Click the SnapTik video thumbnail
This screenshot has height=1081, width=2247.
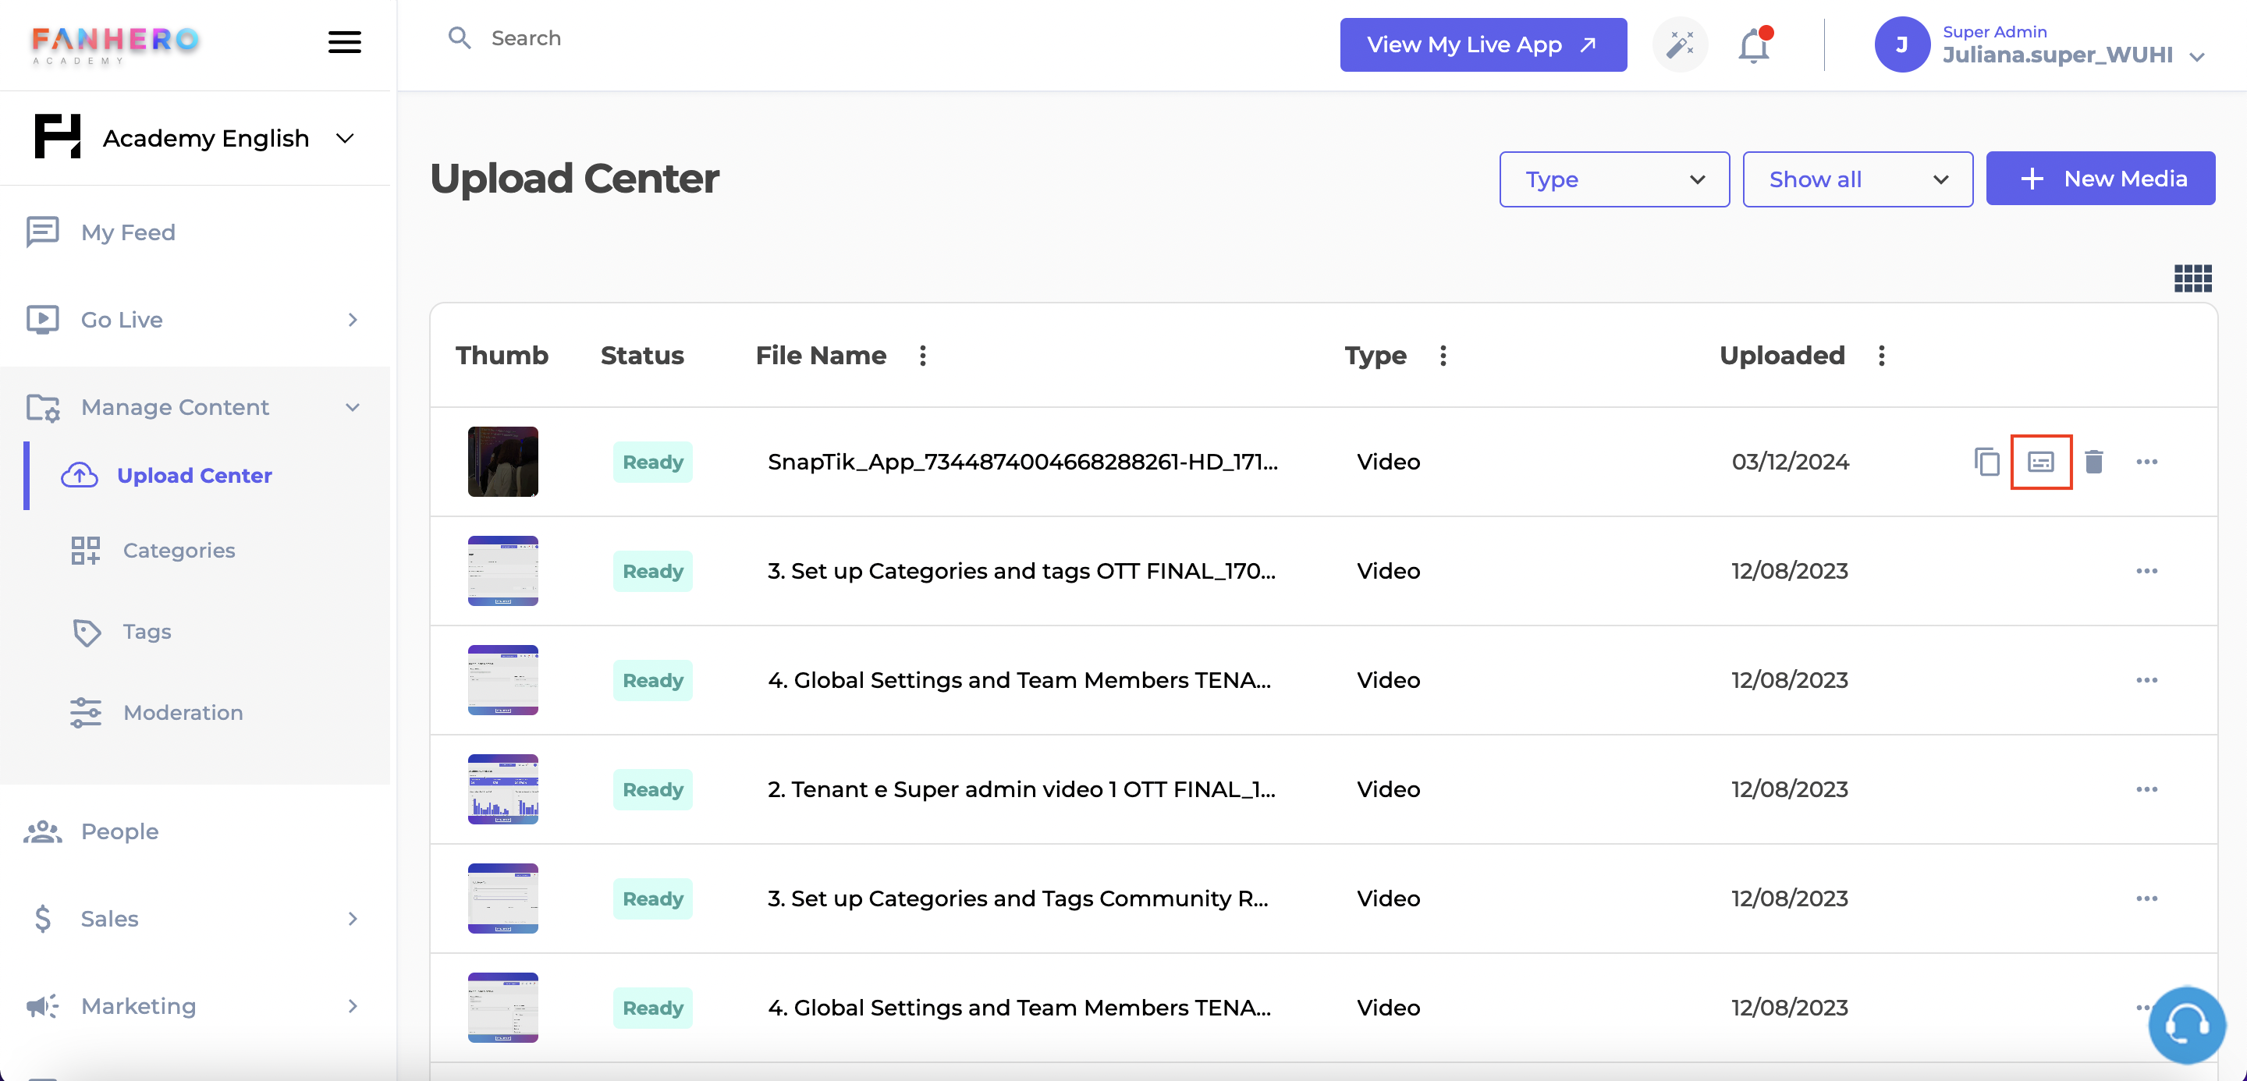pyautogui.click(x=503, y=461)
